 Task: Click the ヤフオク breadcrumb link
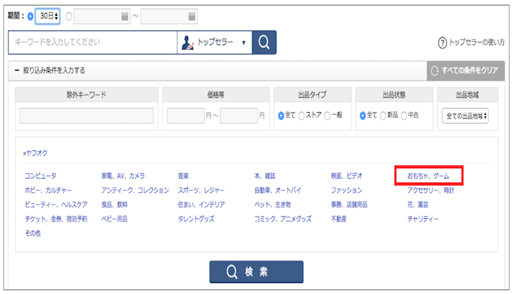pos(36,153)
